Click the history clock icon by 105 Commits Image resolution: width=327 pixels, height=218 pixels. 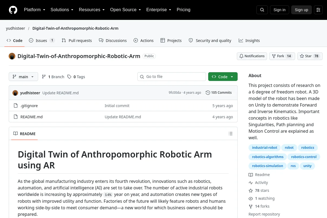point(208,93)
